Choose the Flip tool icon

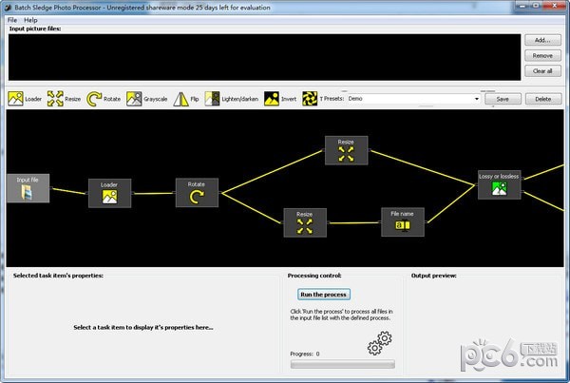click(180, 99)
